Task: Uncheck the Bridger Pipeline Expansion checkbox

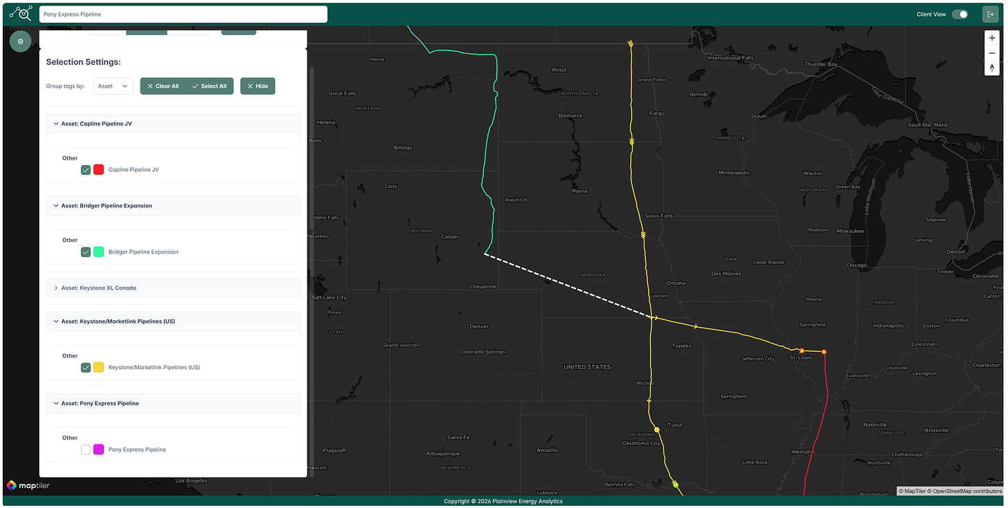Action: pos(86,252)
